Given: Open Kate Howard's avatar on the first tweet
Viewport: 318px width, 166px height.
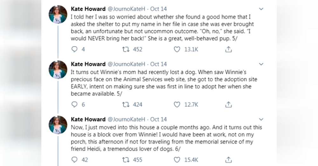Looking at the screenshot, I should coord(58,15).
